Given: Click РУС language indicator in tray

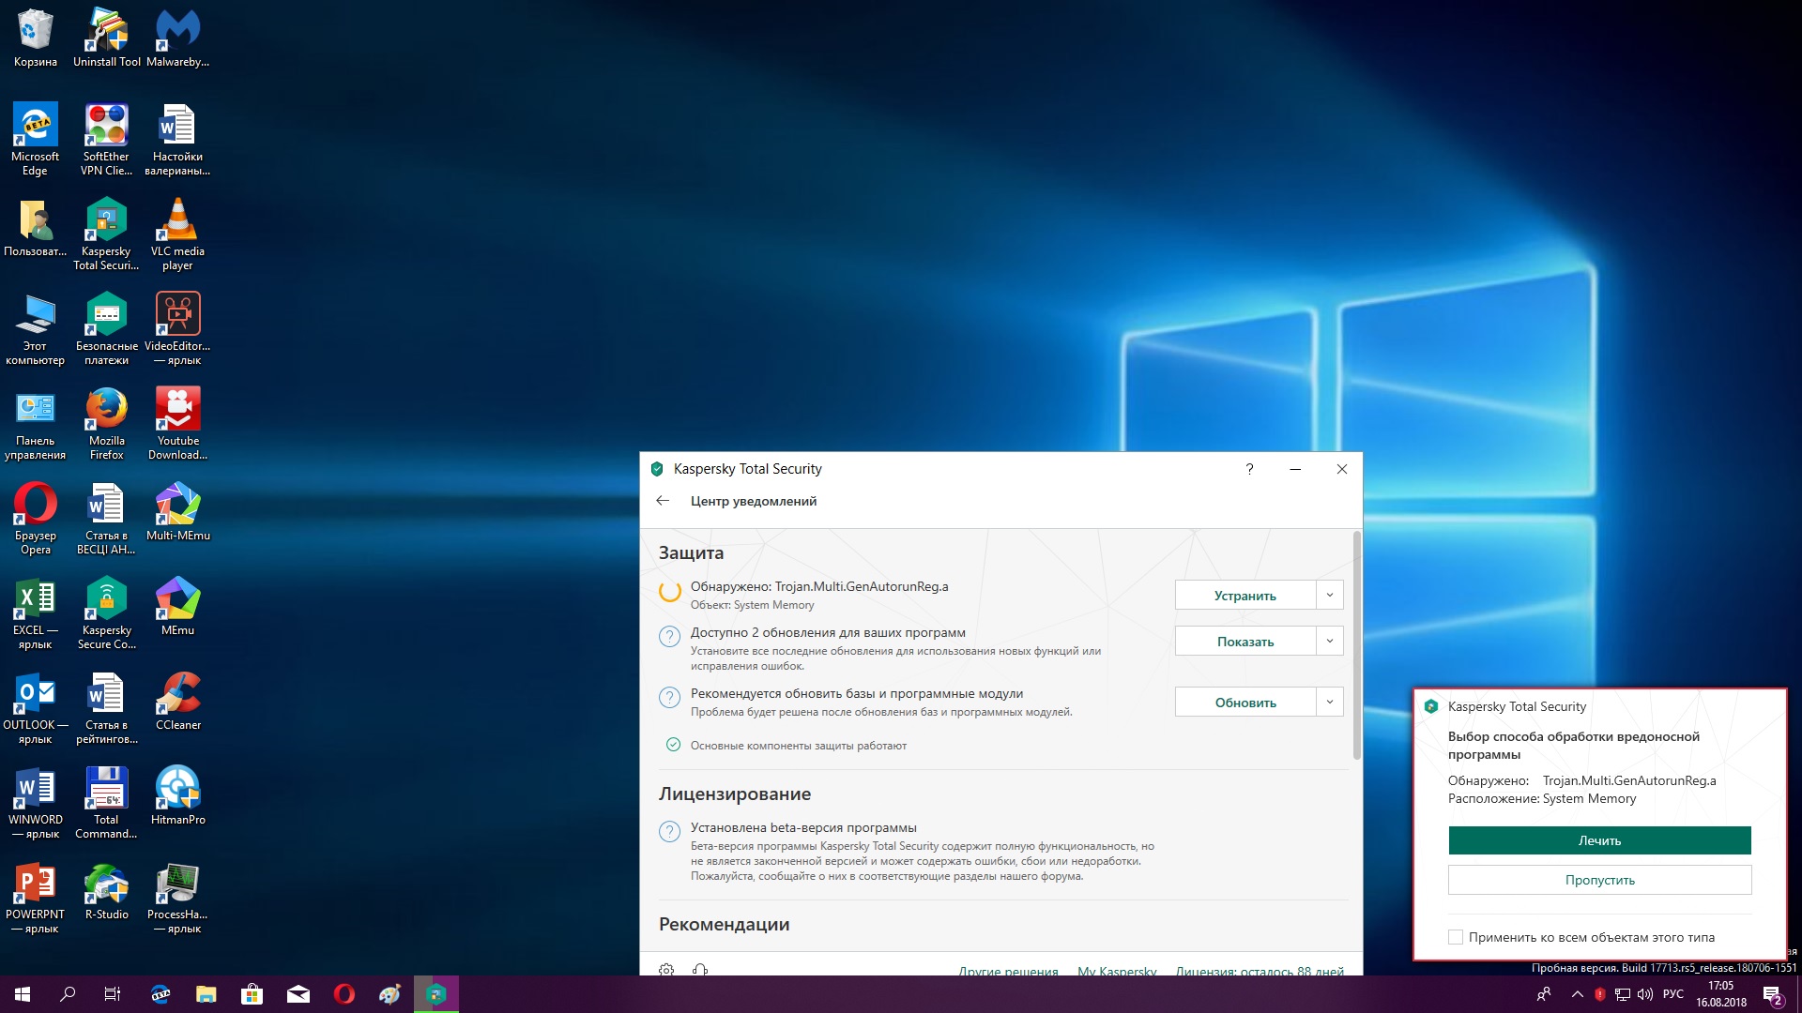Looking at the screenshot, I should (1672, 994).
